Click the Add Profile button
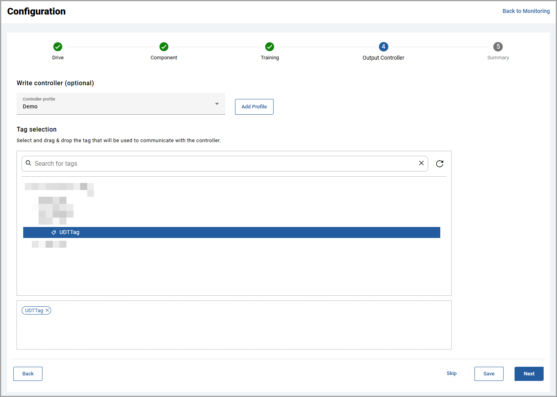This screenshot has height=397, width=557. click(x=254, y=107)
